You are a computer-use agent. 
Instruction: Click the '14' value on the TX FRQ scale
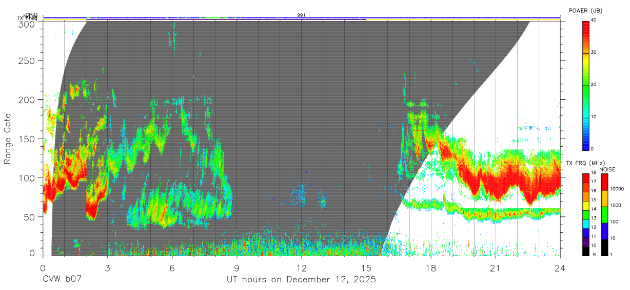[594, 209]
